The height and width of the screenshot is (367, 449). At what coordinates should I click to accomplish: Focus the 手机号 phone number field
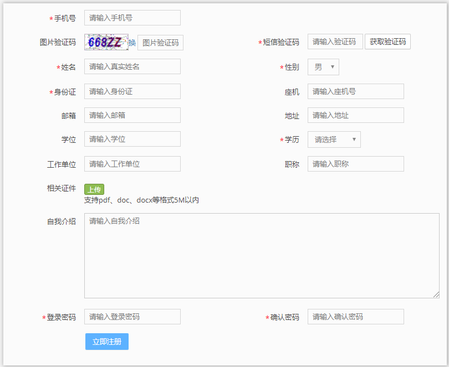tap(132, 18)
